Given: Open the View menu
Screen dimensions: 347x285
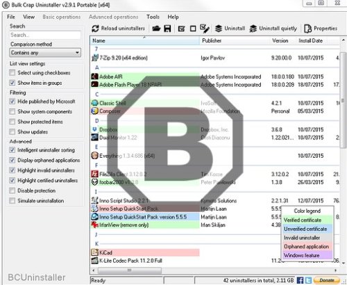Looking at the screenshot, I should tap(28, 17).
